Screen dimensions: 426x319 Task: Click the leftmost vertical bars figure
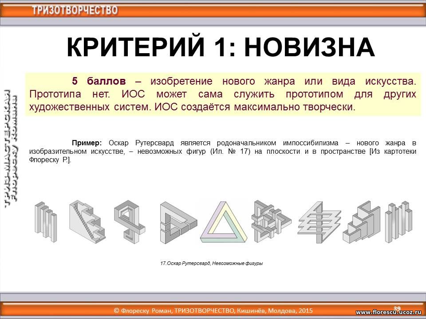[46, 221]
